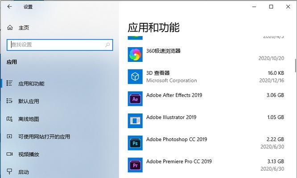297x178 pixels.
Task: Click the Adobe Illustrator 2019 app icon
Action: [135, 121]
